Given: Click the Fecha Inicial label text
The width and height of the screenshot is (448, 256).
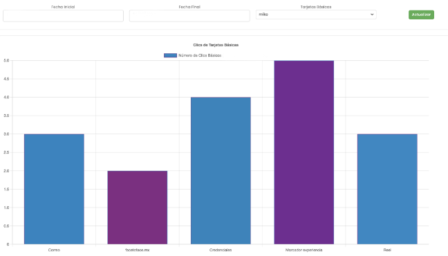Looking at the screenshot, I should (63, 7).
